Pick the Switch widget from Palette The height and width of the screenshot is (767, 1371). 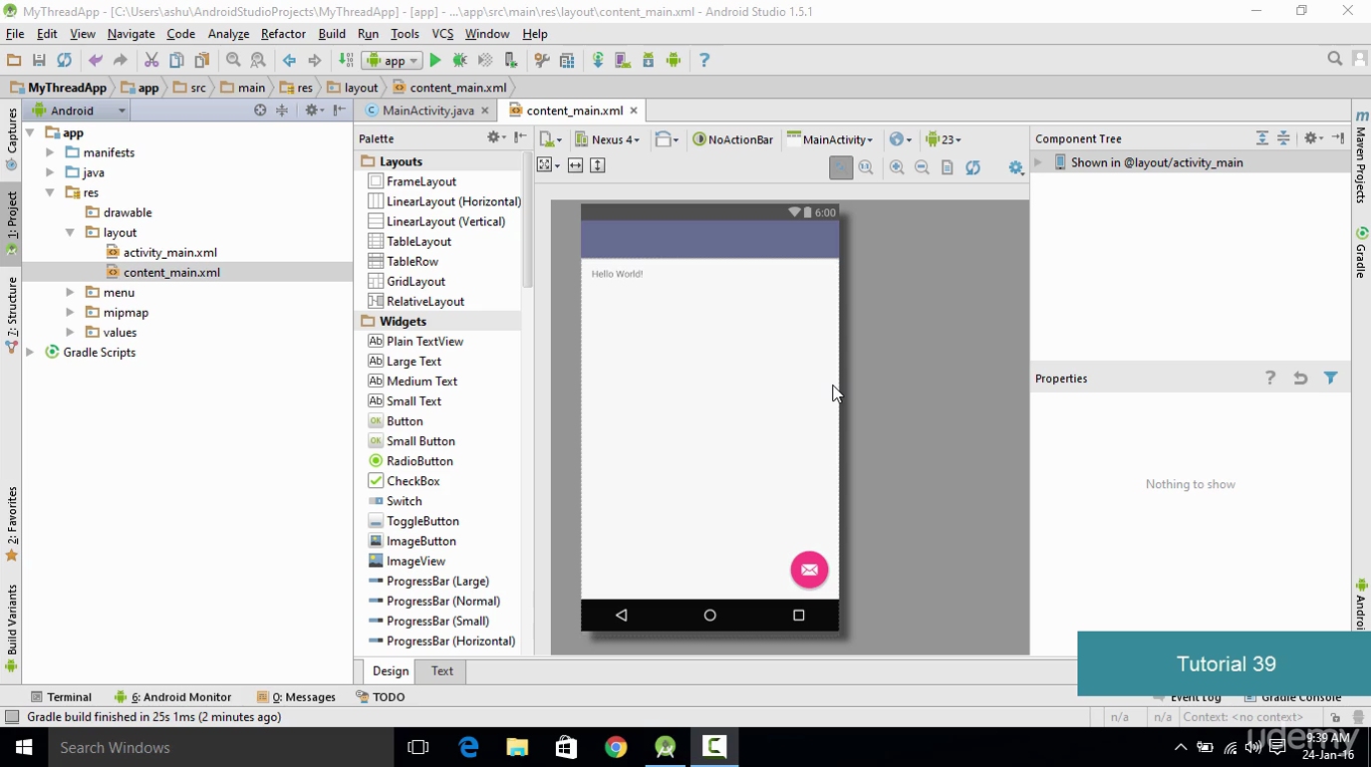404,501
